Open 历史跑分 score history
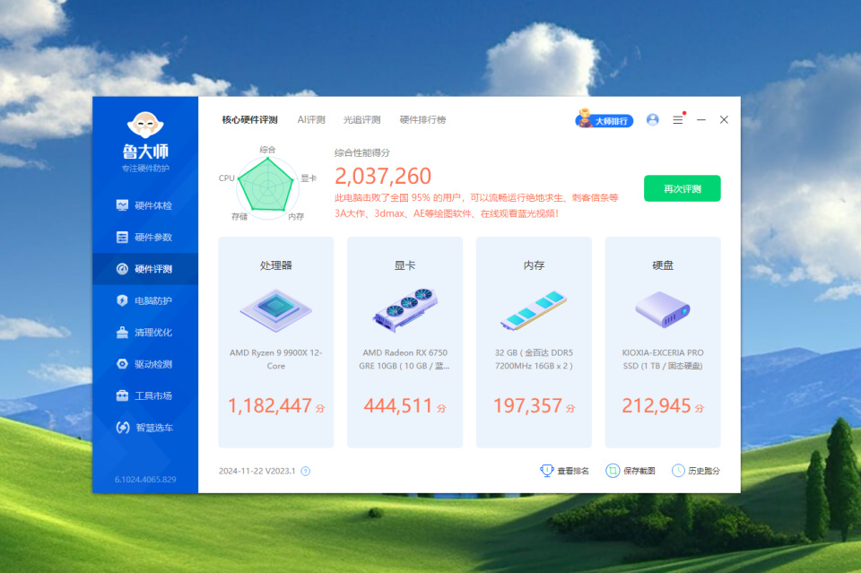This screenshot has height=573, width=861. click(x=696, y=471)
